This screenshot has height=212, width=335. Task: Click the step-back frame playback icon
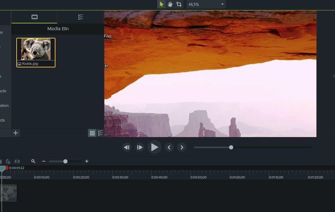(x=127, y=147)
